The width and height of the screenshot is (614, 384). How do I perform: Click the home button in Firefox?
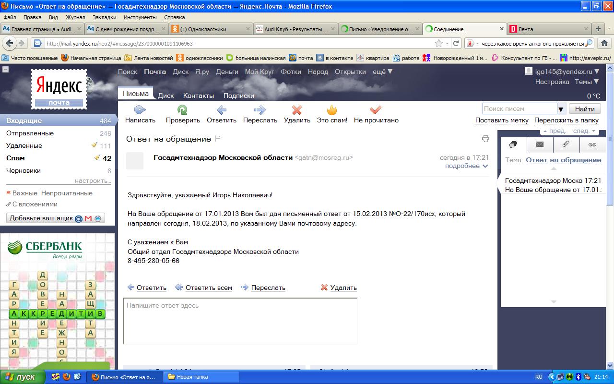[605, 43]
